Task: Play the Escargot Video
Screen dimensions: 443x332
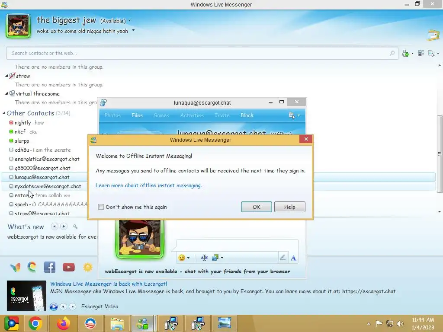Action: (x=53, y=306)
